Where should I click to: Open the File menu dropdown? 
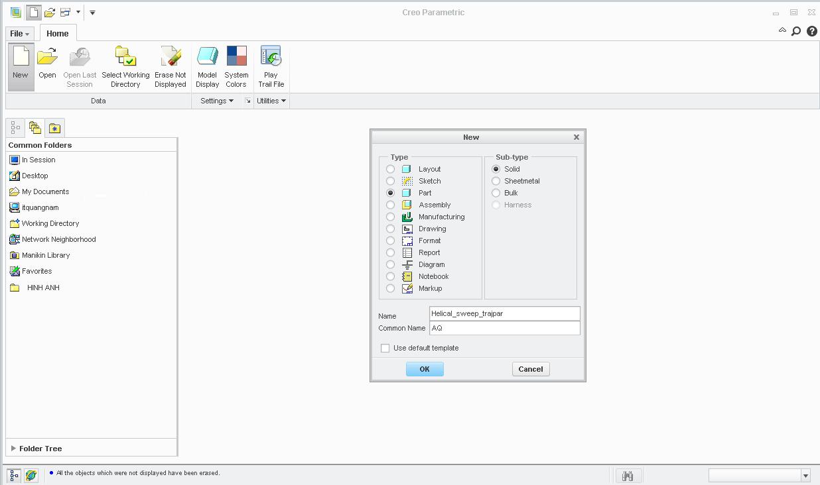pyautogui.click(x=20, y=33)
